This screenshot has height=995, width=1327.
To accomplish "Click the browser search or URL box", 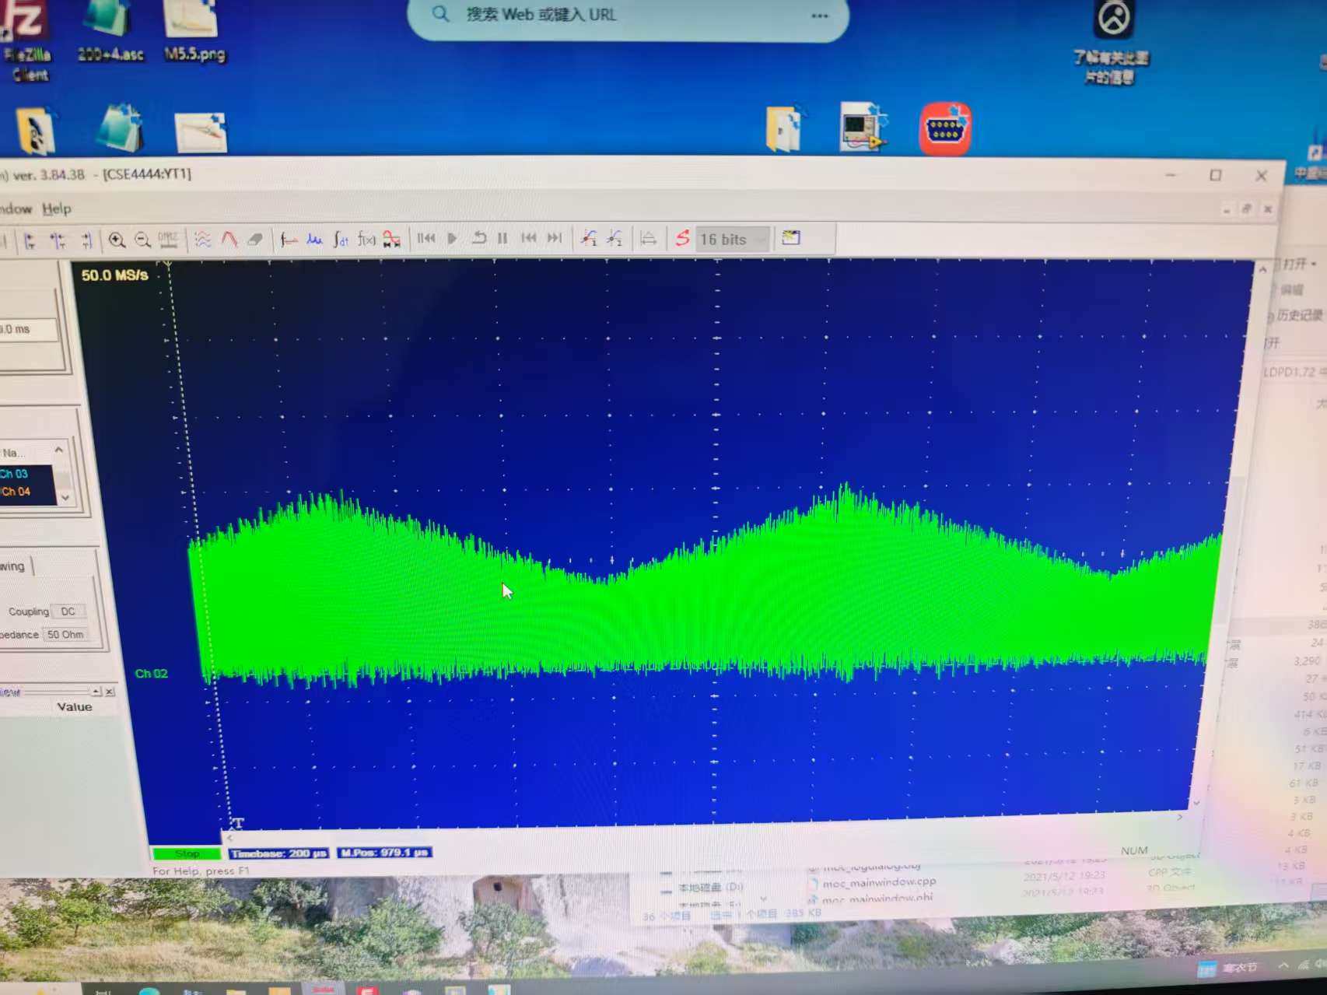I will tap(628, 16).
